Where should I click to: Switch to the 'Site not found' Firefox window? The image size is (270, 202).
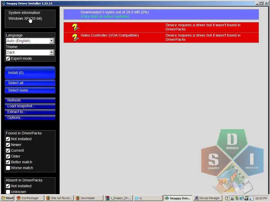60,198
